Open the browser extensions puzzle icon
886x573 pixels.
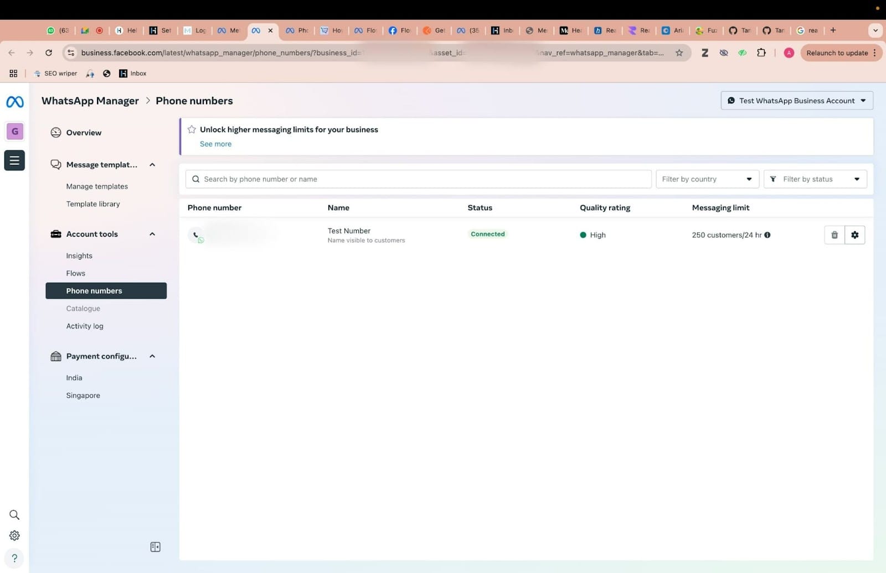[x=762, y=53]
